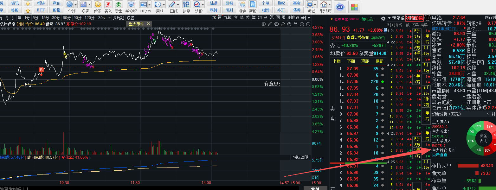Click the chart feather pen icon
Screen dimensions: 496x190
click(270, 24)
